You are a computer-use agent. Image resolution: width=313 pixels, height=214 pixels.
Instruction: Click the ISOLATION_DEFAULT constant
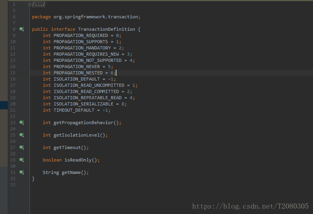pyautogui.click(x=77, y=79)
